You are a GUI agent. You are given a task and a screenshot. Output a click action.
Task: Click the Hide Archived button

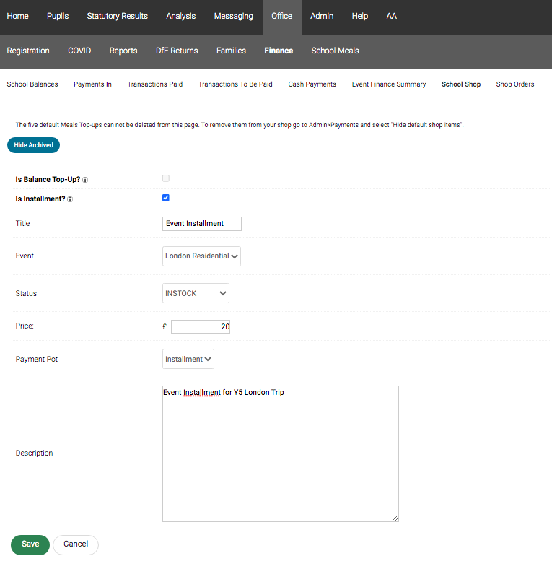(33, 145)
